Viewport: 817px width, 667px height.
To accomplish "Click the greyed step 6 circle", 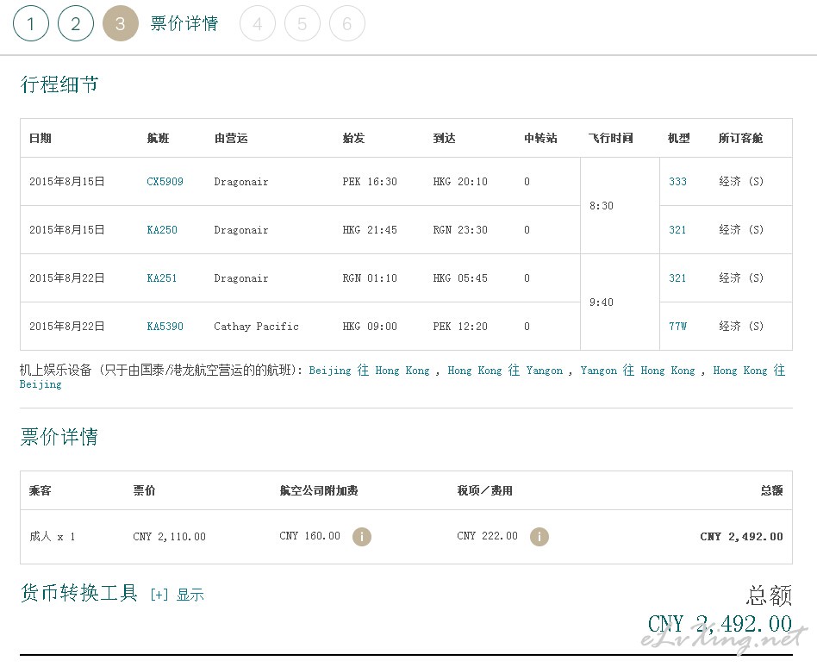I will pos(347,23).
